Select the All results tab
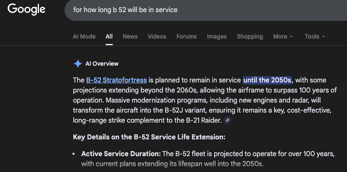Image resolution: width=347 pixels, height=172 pixels. tap(109, 36)
